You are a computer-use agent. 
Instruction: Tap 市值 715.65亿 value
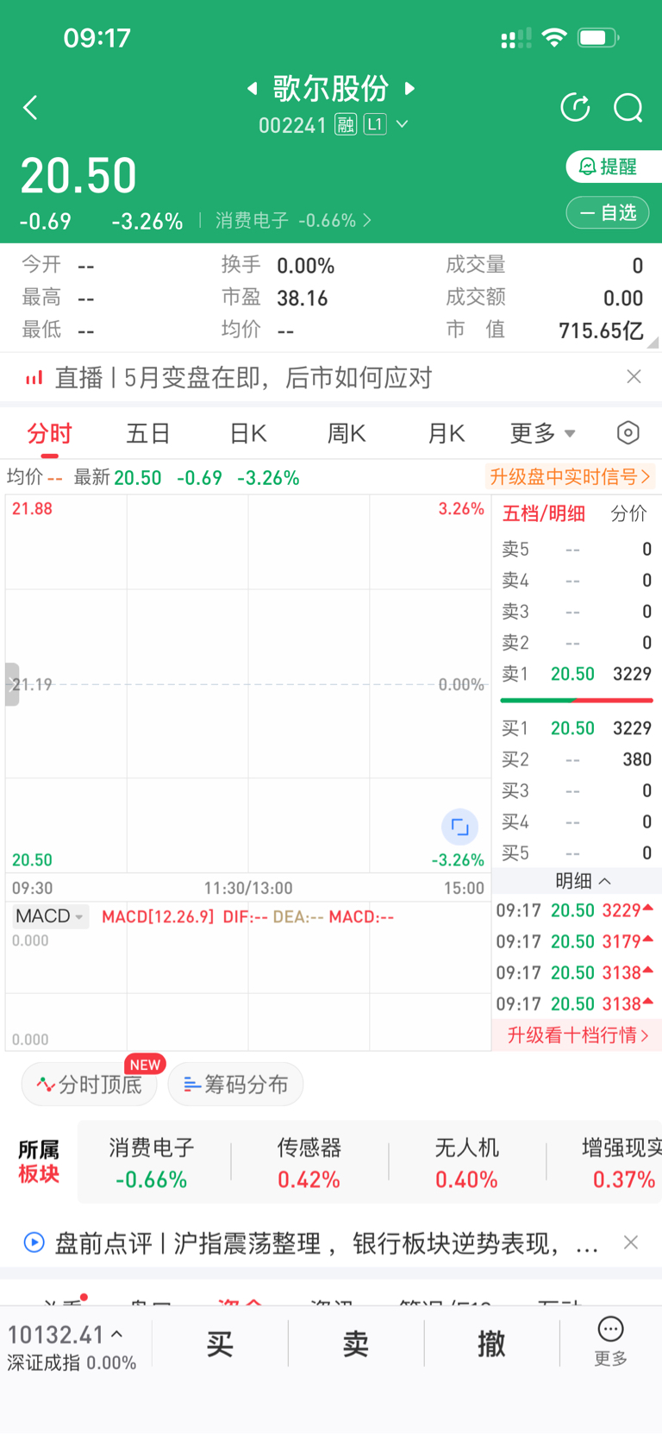(x=601, y=330)
